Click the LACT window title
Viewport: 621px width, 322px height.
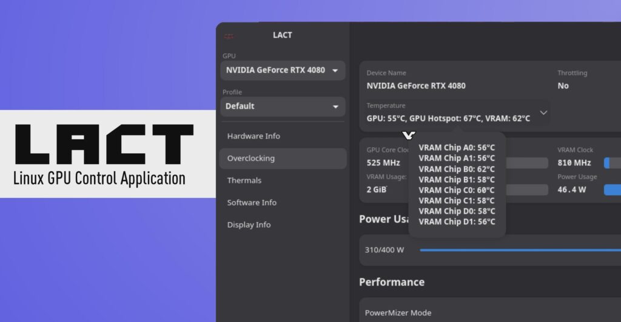tap(283, 35)
